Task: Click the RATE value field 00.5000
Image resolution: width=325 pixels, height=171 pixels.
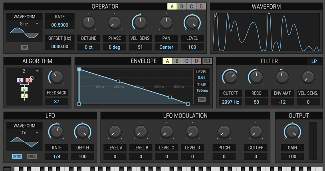Action: [x=59, y=25]
